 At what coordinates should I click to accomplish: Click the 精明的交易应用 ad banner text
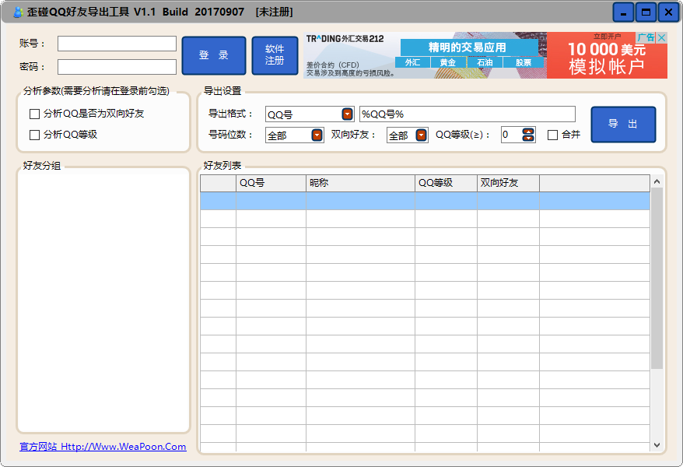point(468,47)
